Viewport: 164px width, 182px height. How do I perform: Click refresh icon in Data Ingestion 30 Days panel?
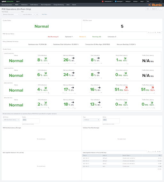click(155, 152)
